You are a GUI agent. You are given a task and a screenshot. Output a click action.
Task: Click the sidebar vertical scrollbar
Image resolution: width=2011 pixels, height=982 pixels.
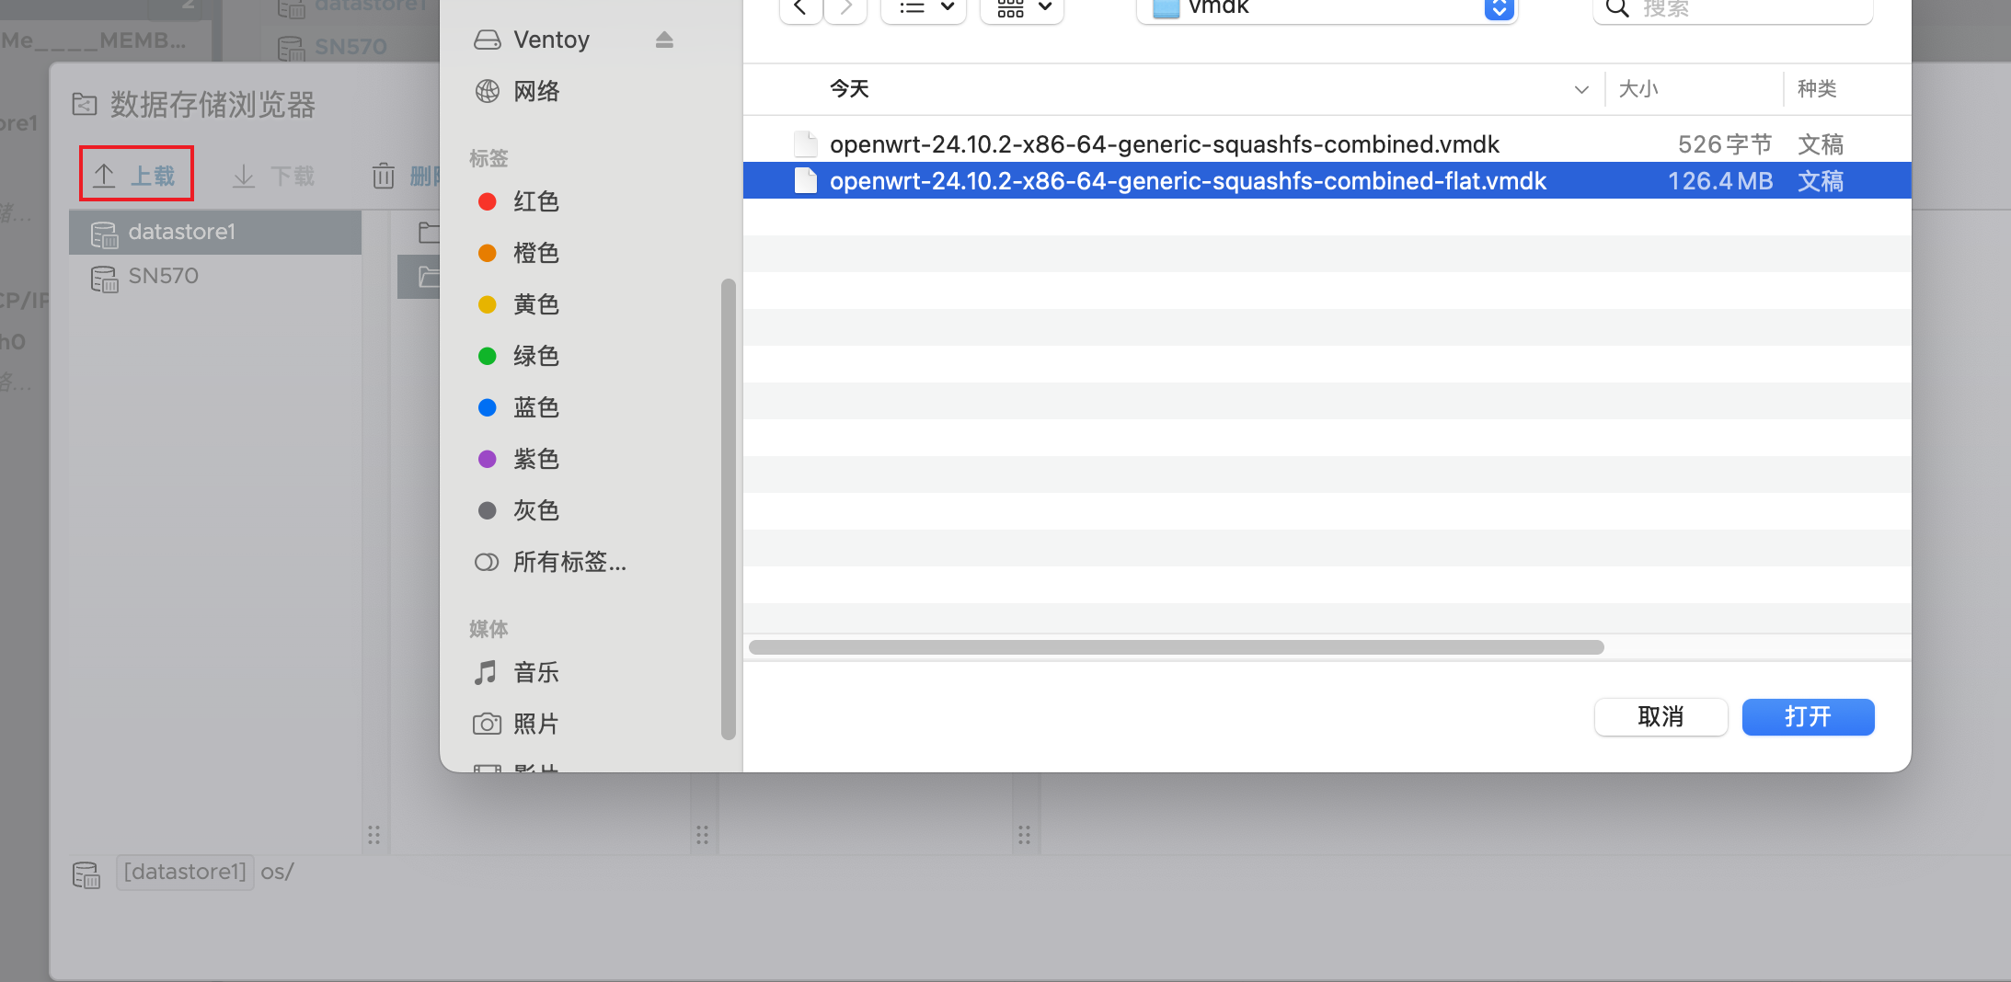click(x=729, y=509)
